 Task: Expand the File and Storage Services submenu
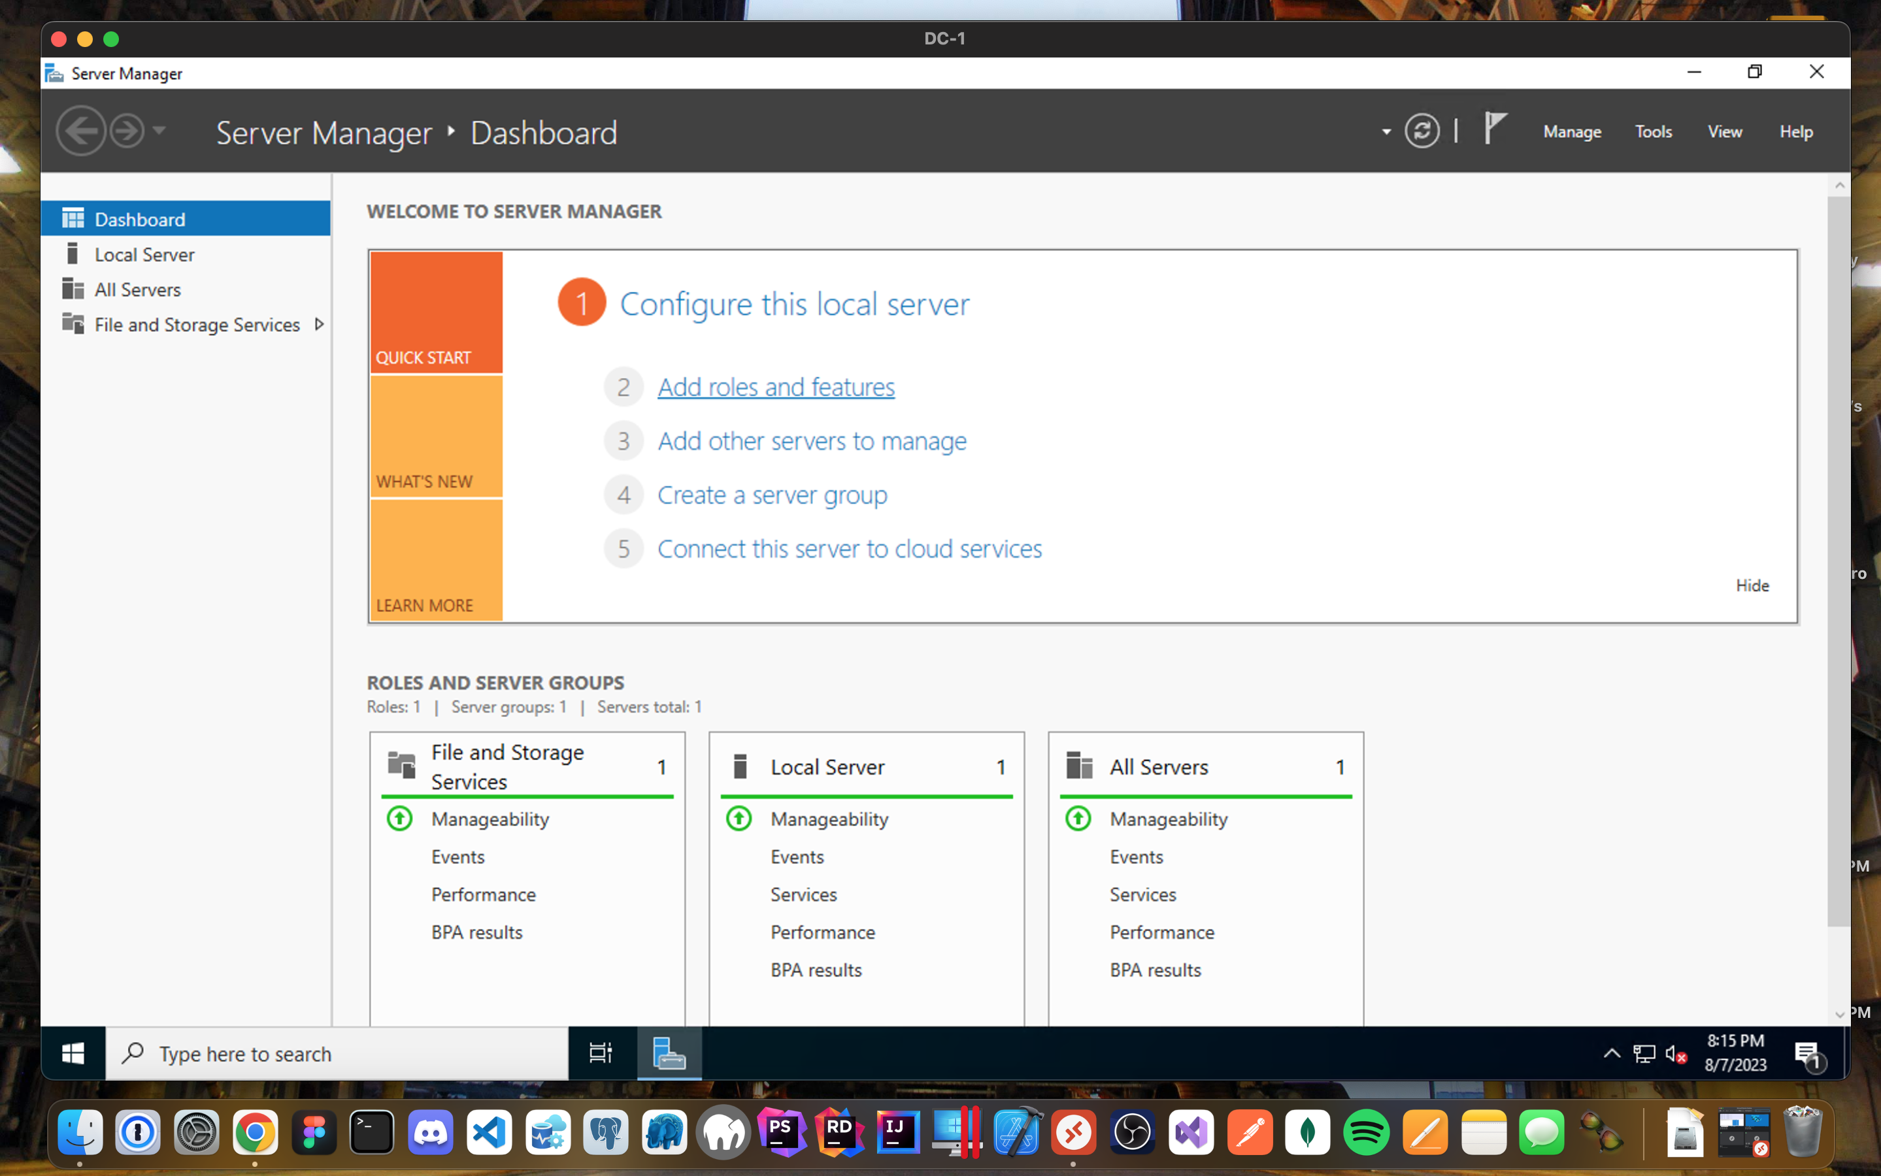click(319, 324)
